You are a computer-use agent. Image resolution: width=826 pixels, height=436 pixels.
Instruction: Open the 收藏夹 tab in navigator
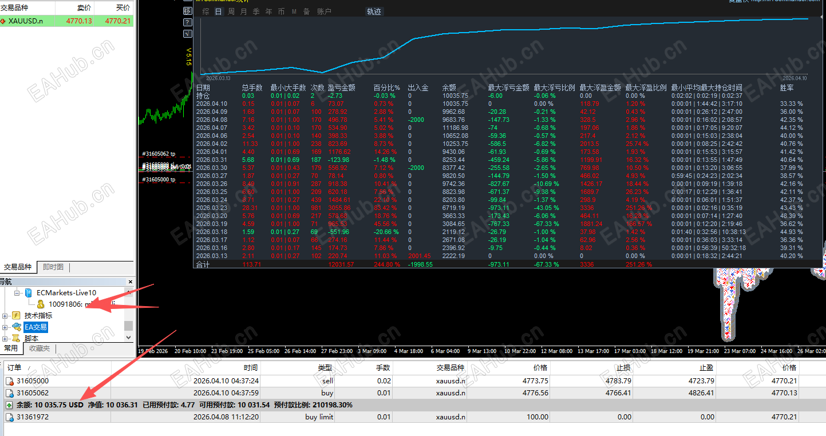coord(39,348)
